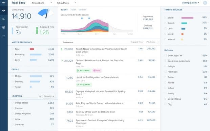This screenshot has width=210, height=131.
Task: Switch to the 7-DAY tab
Action: pyautogui.click(x=73, y=10)
